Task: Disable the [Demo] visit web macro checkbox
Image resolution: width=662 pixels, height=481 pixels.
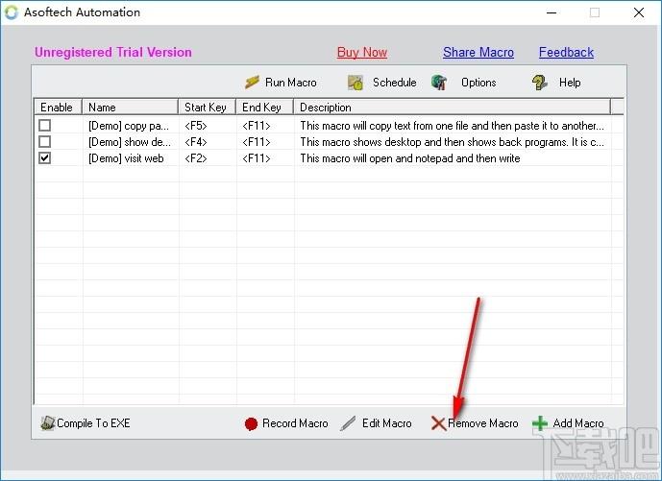Action: [45, 158]
